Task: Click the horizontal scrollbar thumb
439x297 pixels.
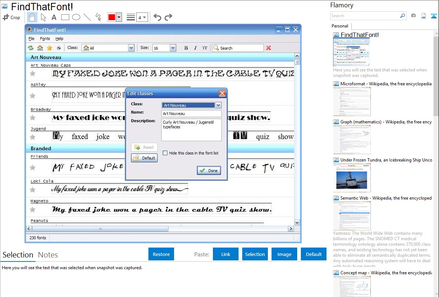Action: 100,229
